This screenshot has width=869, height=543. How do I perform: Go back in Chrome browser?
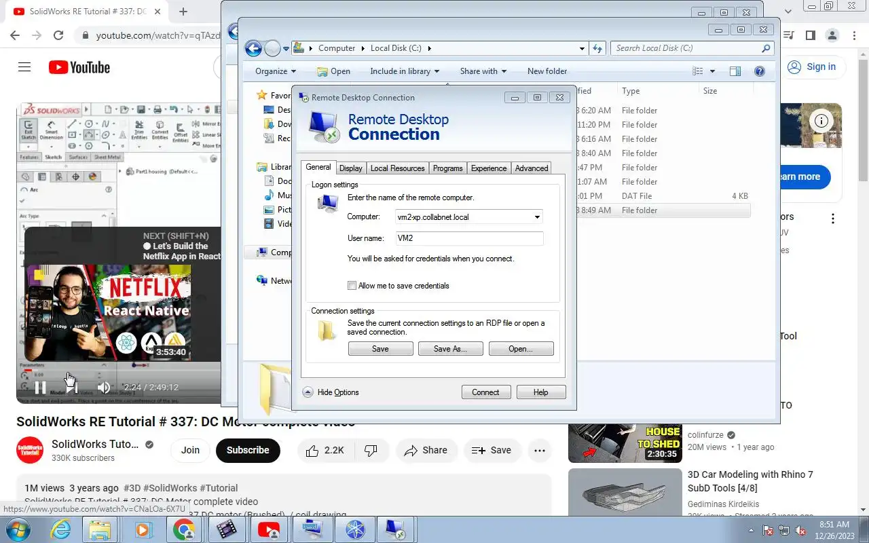pos(15,35)
